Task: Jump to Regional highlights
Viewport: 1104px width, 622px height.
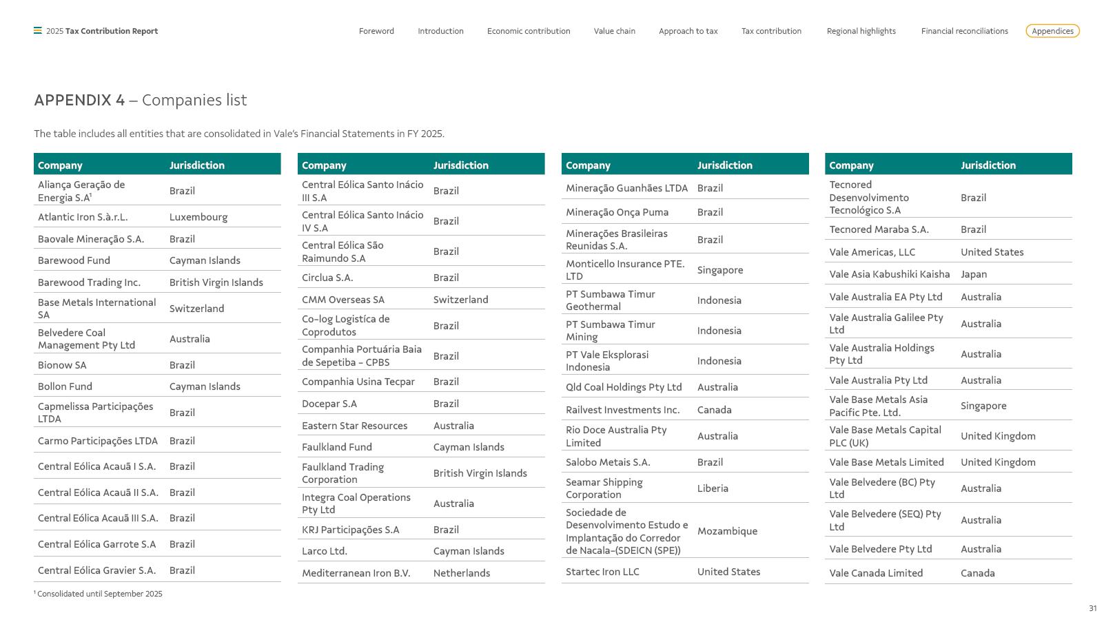Action: 861,31
